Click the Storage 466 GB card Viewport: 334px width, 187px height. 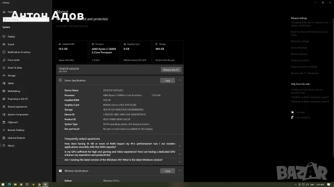(x=168, y=52)
